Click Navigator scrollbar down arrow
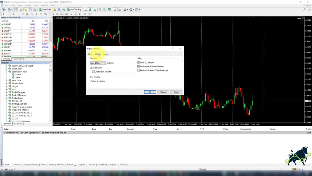 [50, 121]
